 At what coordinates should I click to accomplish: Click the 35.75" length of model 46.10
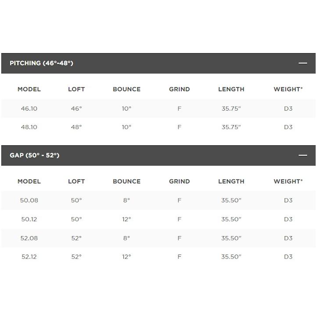231,108
